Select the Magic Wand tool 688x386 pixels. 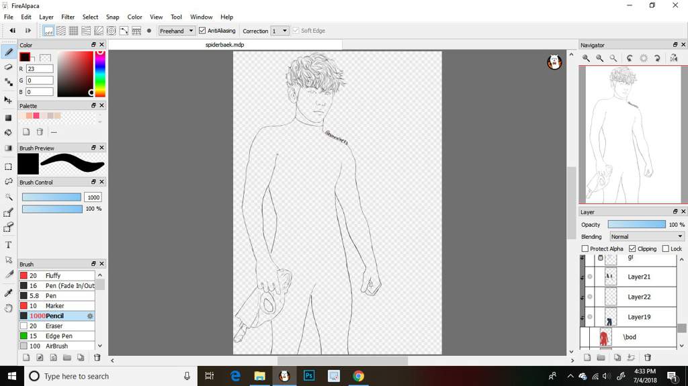click(x=8, y=197)
